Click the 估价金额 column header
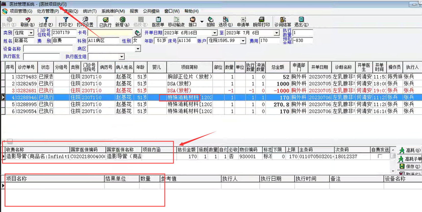422x212 pixels. (x=187, y=150)
